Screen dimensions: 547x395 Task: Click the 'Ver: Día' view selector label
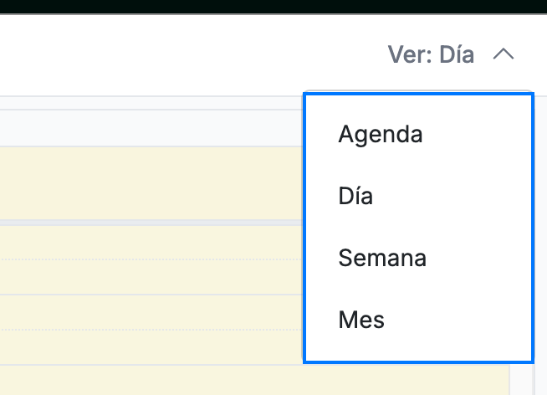pos(431,54)
